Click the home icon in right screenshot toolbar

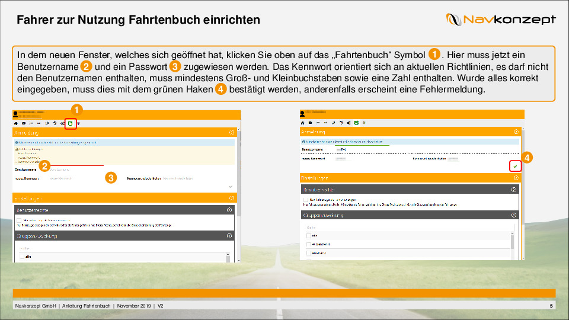point(303,123)
